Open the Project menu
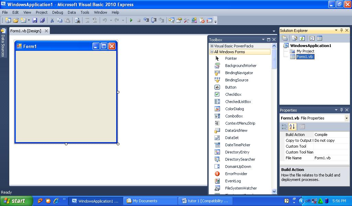 click(42, 12)
